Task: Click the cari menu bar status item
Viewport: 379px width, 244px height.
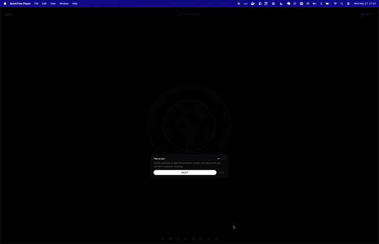Action: pos(246,4)
